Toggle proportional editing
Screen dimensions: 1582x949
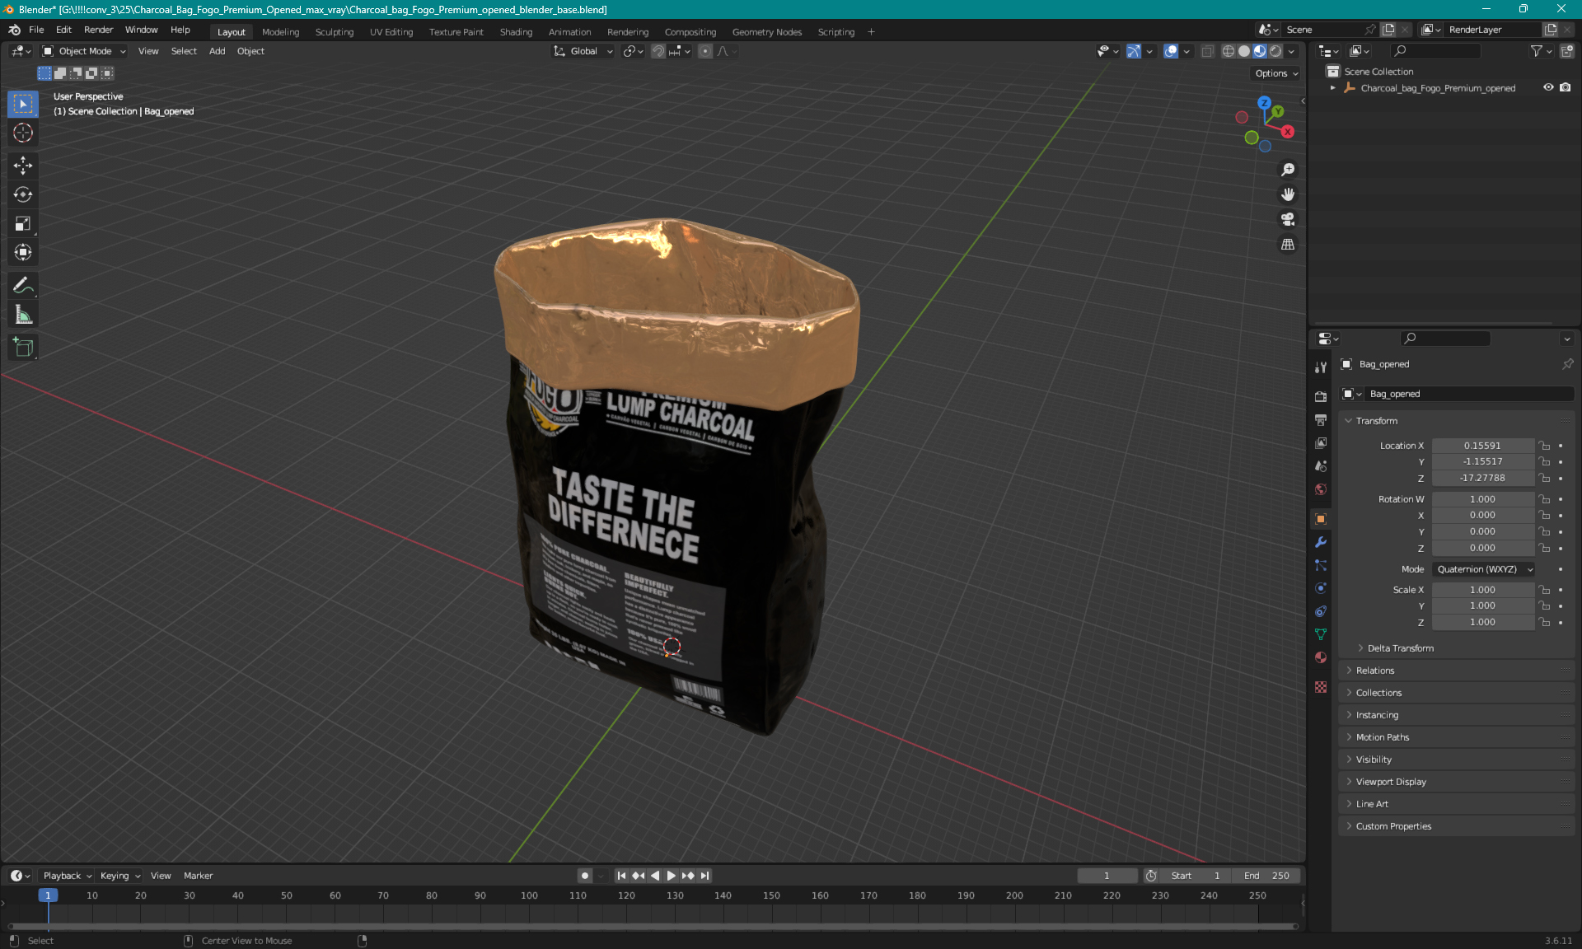(x=705, y=51)
